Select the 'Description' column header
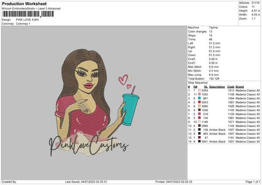 click(x=217, y=87)
